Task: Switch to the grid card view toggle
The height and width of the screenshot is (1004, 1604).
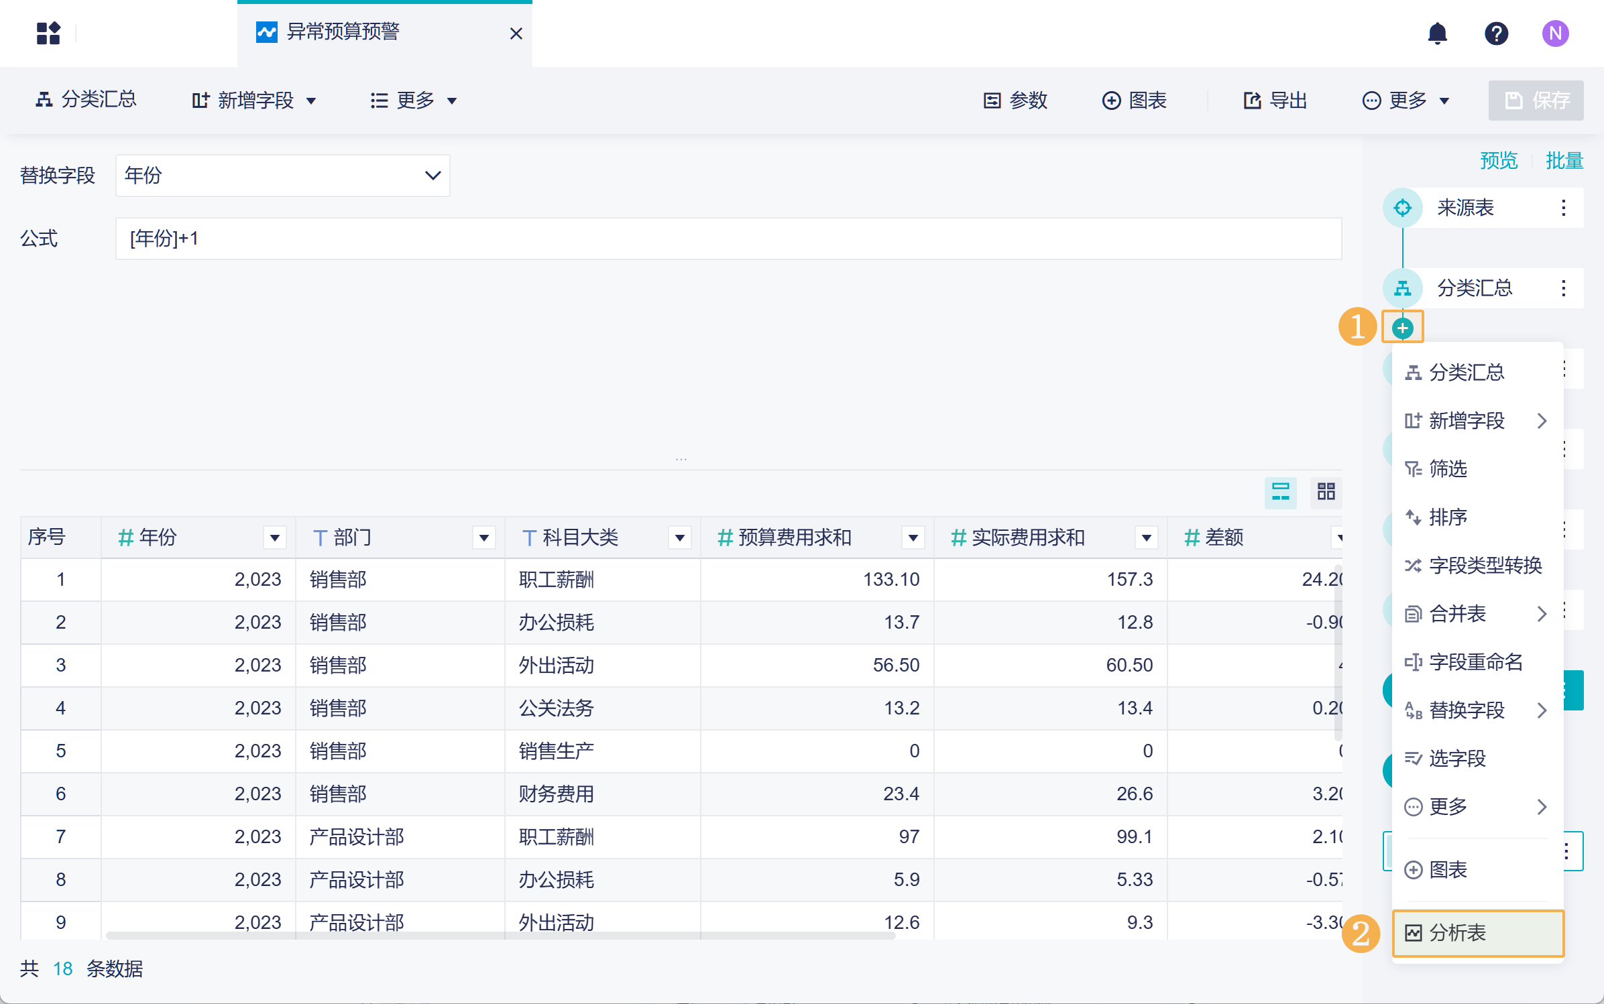Action: pos(1326,492)
